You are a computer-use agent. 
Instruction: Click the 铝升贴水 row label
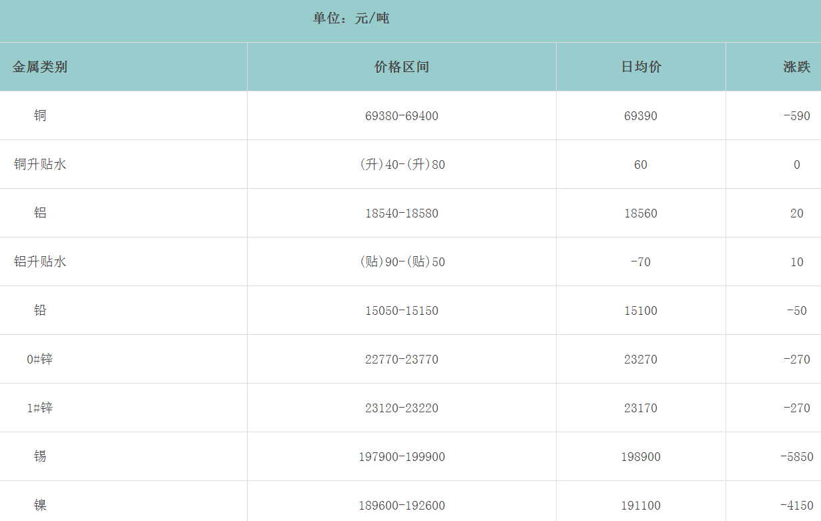click(40, 262)
